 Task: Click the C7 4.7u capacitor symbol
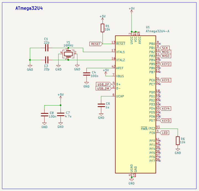click(x=60, y=114)
